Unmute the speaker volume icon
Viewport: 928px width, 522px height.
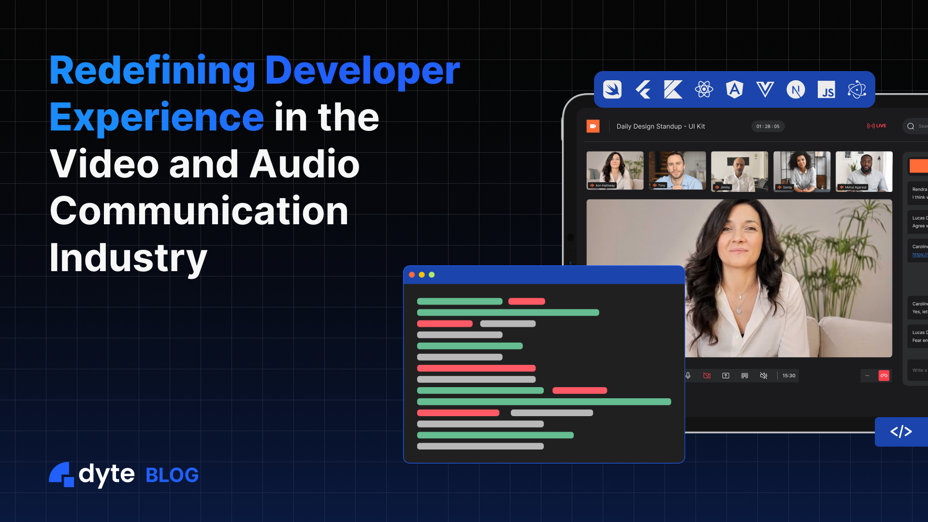coord(764,376)
